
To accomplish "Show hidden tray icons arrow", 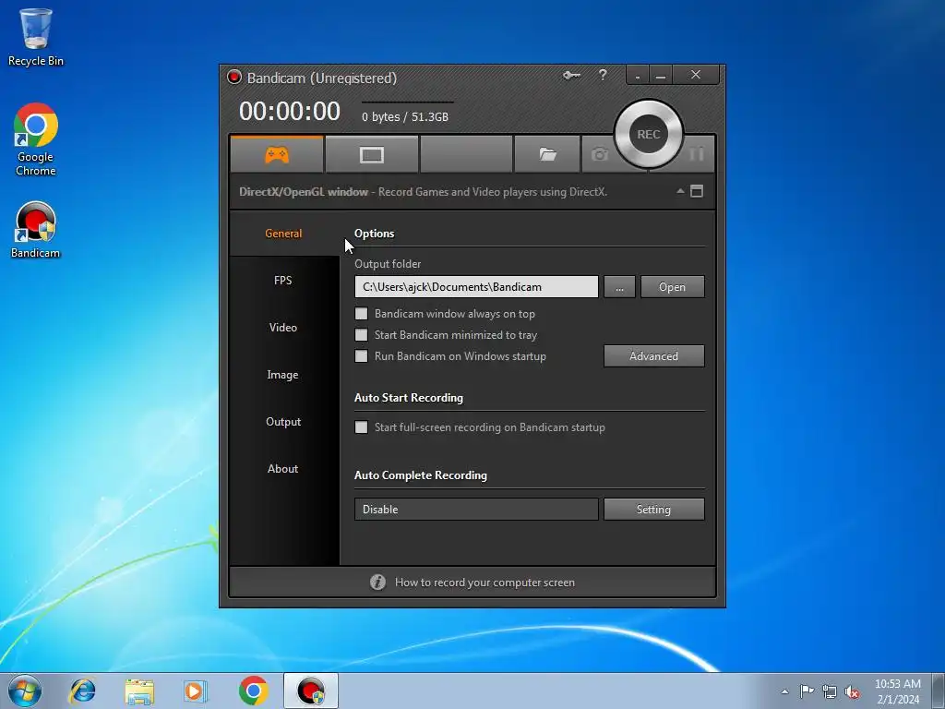I will click(x=784, y=691).
